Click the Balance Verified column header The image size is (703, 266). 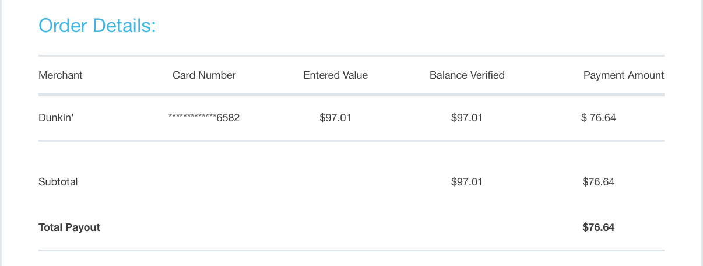pyautogui.click(x=467, y=75)
